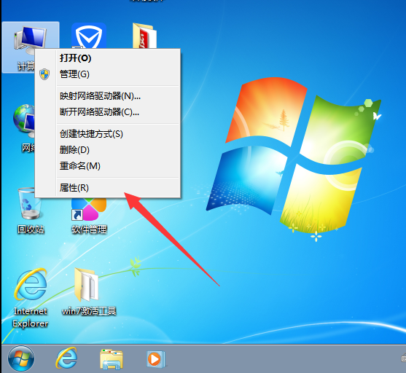Viewport: 406px width, 373px height.
Task: Select 映射网络驱动器(N)... menu entry
Action: pos(107,96)
